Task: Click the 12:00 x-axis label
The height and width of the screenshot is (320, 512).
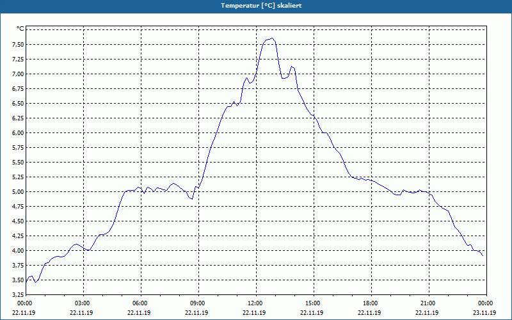Action: click(x=255, y=303)
